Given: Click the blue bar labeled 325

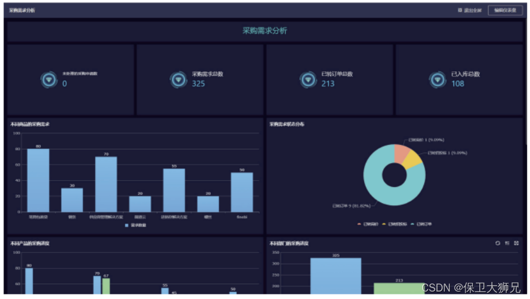Looking at the screenshot, I should [x=336, y=276].
